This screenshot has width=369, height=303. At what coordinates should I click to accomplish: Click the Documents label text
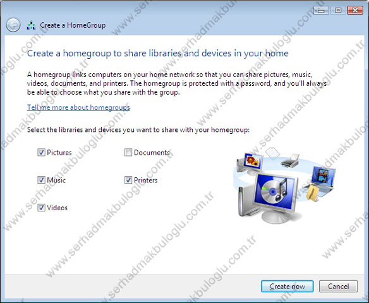(x=152, y=153)
